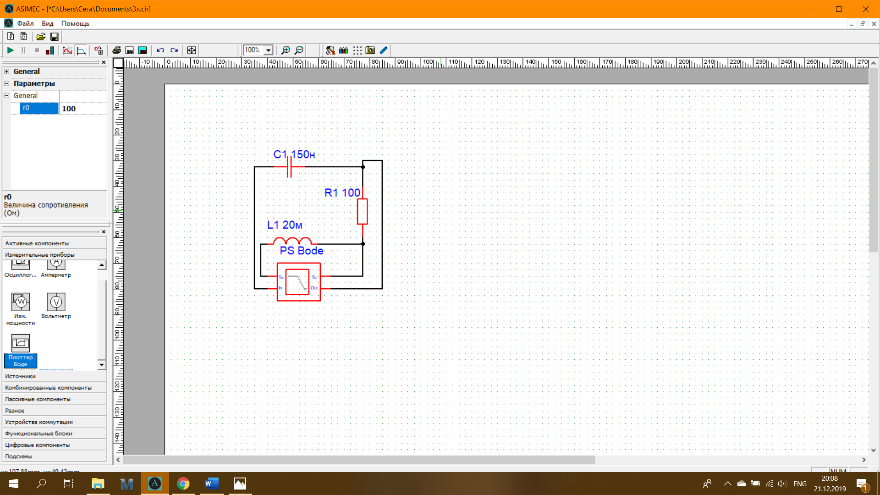
Task: Open the Активные компоненты category
Action: (x=54, y=243)
